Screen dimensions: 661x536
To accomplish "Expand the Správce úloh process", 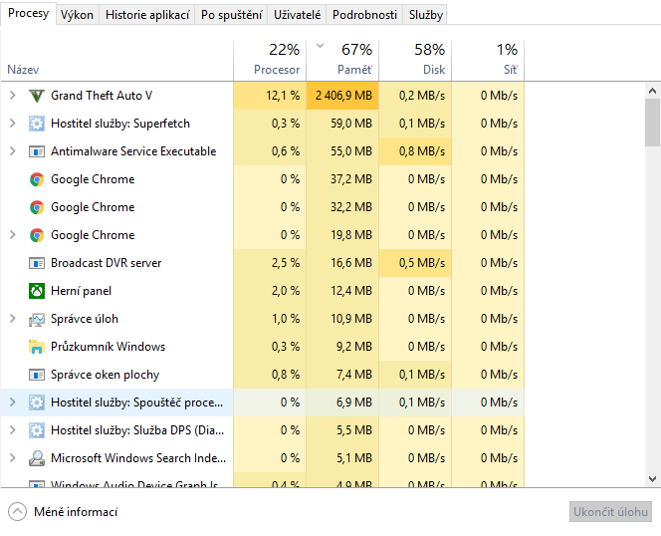I will 13,319.
